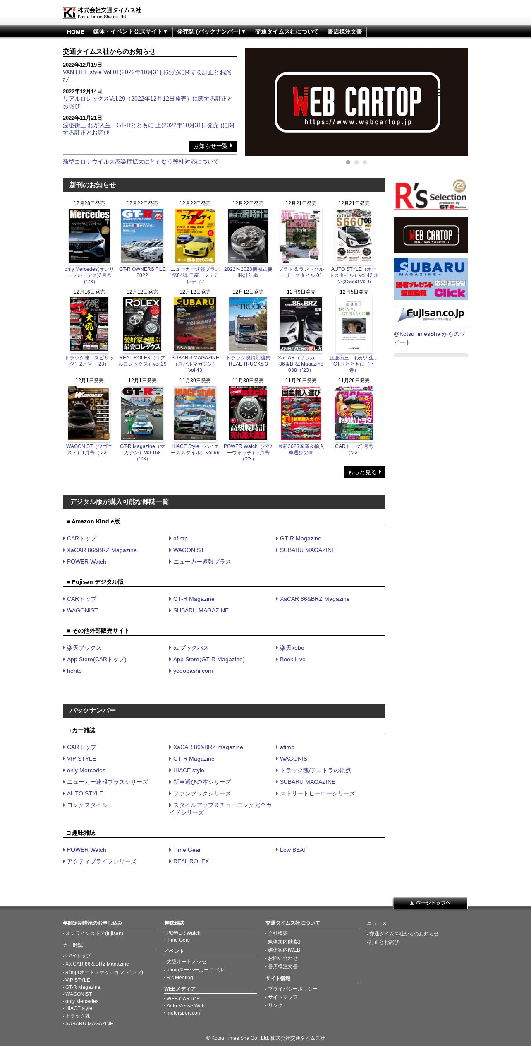Open プラド&ランドクルーザースタイル 01 cover

(301, 236)
